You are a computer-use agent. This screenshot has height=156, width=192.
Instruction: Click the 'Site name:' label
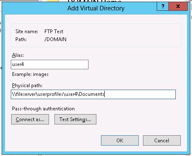click(27, 32)
